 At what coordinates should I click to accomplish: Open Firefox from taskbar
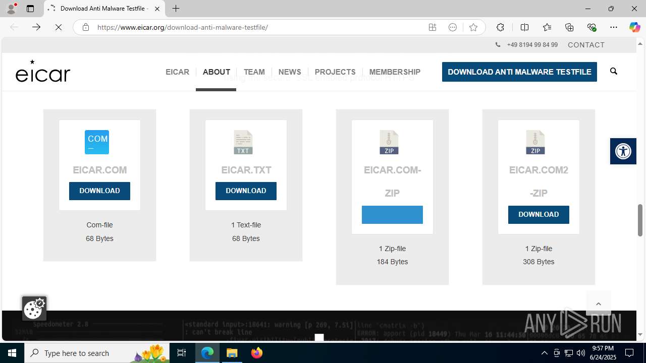[x=257, y=353]
